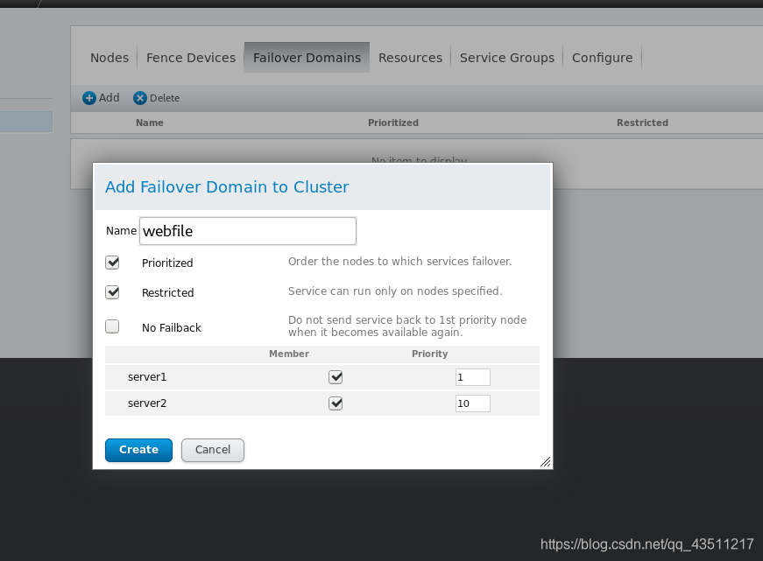The height and width of the screenshot is (561, 763).
Task: Enable the No Failback checkbox
Action: pos(112,326)
